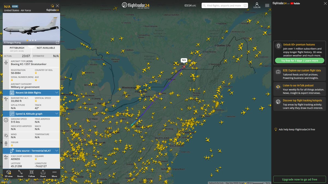Click the Speed & Altitude graph icon
328x184 pixels.
click(12, 114)
